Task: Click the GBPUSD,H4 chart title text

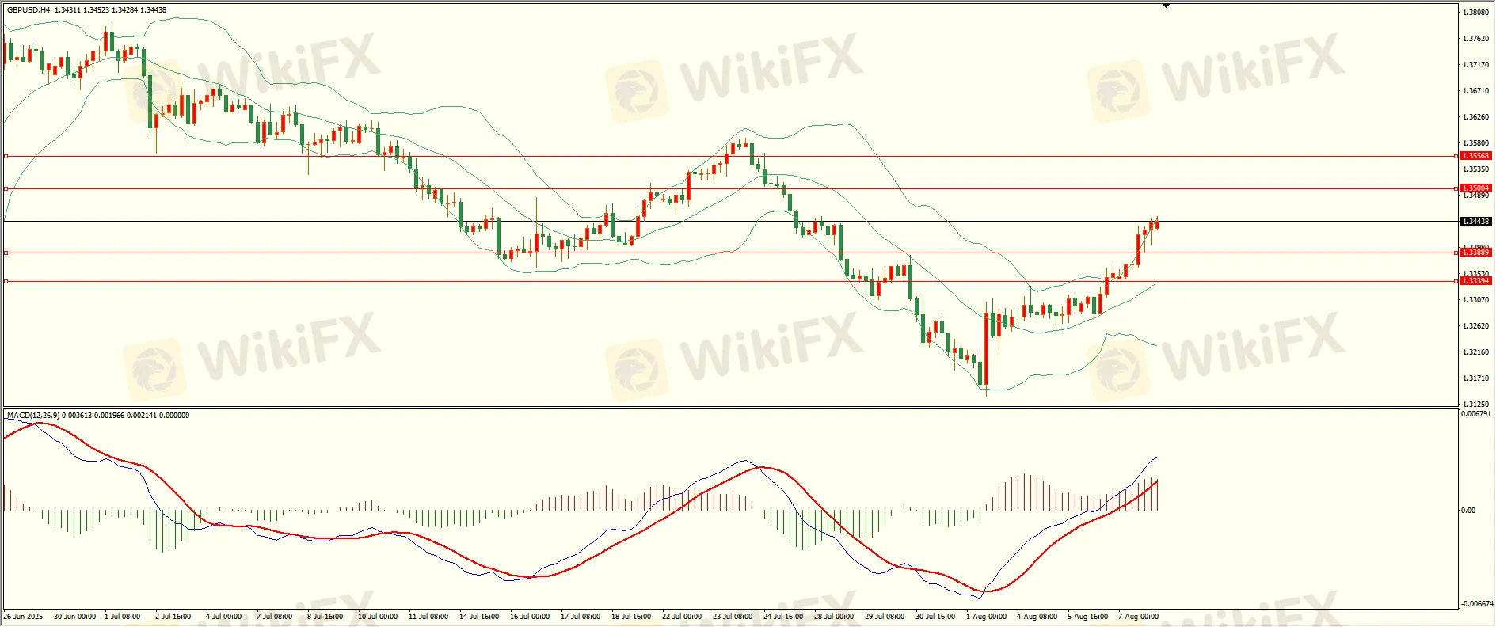Action: [29, 10]
